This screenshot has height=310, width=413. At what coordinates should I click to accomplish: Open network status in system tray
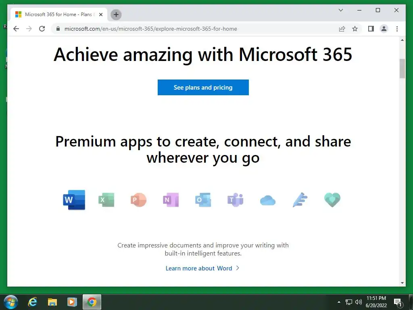click(x=349, y=302)
